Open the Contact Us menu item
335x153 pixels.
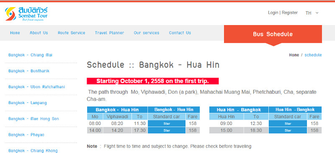click(180, 33)
